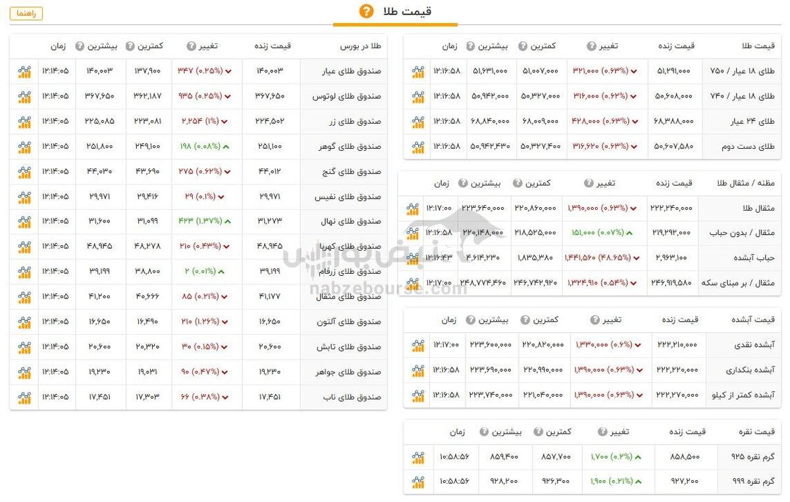Click the کمترین help icon in طلا در بورس table
The width and height of the screenshot is (790, 502).
131,46
